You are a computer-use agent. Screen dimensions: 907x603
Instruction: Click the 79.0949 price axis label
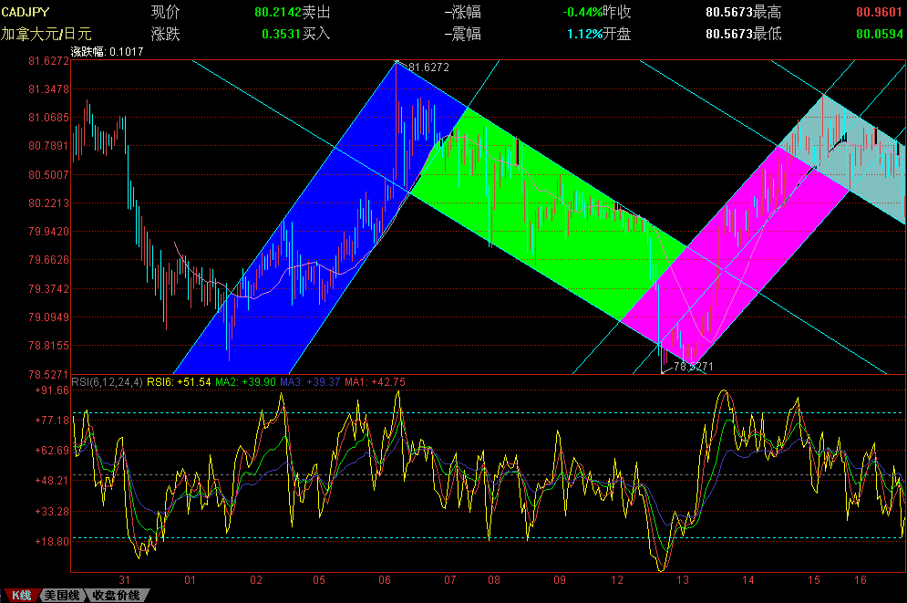(x=48, y=317)
